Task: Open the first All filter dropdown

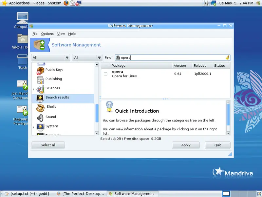Action: click(50, 58)
